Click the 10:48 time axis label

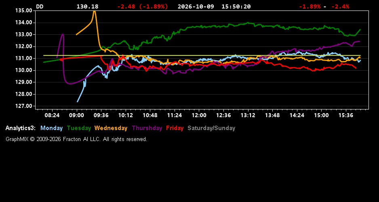coord(150,115)
